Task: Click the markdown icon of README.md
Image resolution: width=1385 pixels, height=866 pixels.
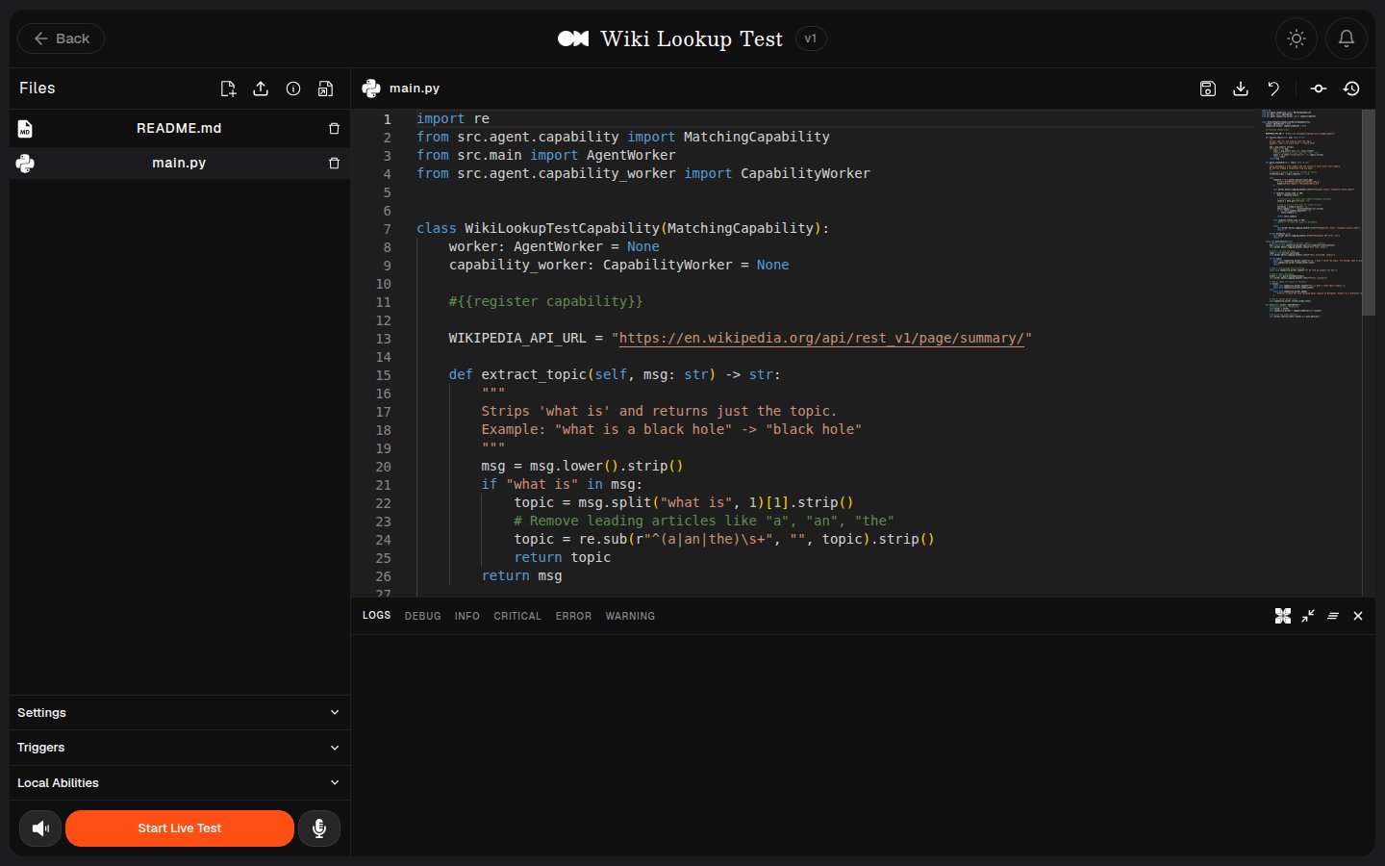Action: (x=25, y=128)
